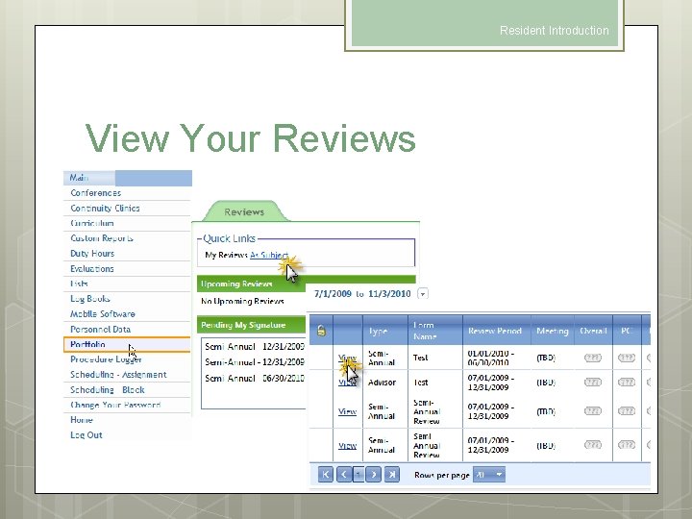The width and height of the screenshot is (692, 519).
Task: Click Log Out in side menu
Action: [86, 434]
